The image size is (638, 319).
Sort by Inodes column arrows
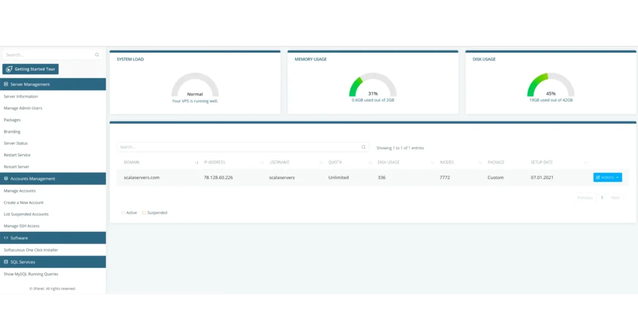(x=481, y=162)
